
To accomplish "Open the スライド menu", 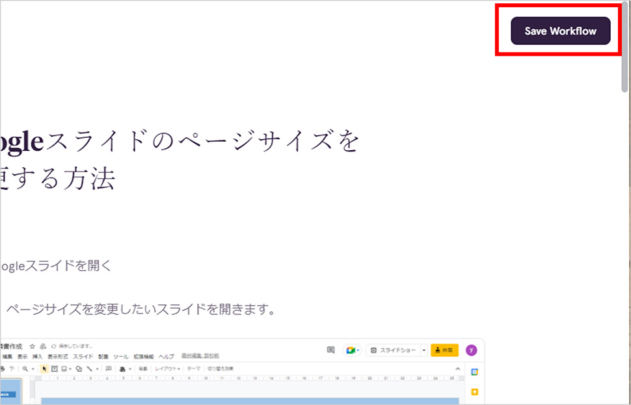I will pyautogui.click(x=83, y=357).
